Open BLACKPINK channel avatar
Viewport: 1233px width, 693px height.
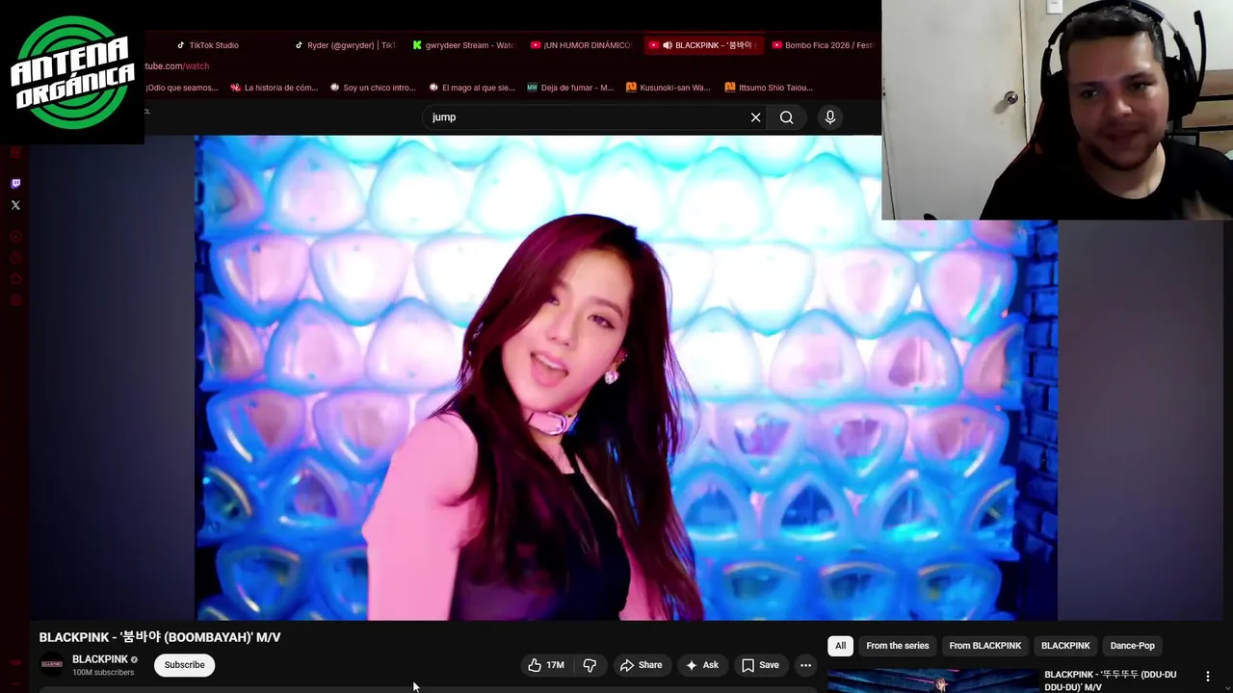[52, 664]
